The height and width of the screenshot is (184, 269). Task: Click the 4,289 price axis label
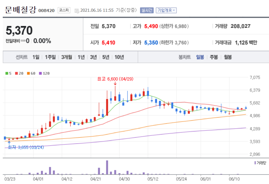click(x=255, y=129)
